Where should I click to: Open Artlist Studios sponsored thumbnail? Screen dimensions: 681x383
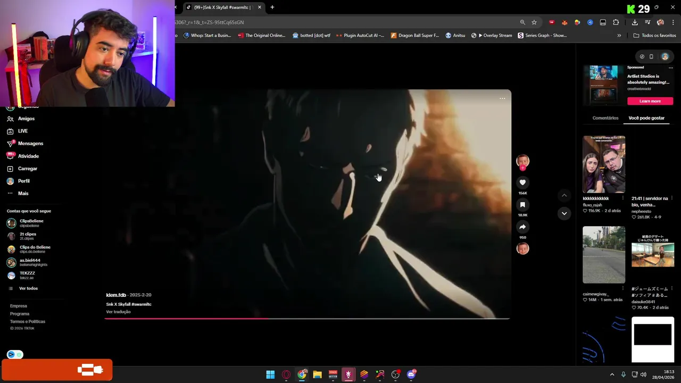604,85
